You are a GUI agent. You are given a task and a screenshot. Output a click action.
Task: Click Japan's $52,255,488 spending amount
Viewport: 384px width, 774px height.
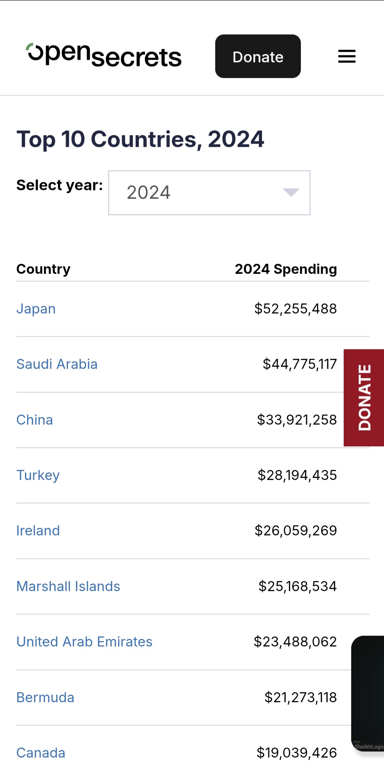[295, 309]
